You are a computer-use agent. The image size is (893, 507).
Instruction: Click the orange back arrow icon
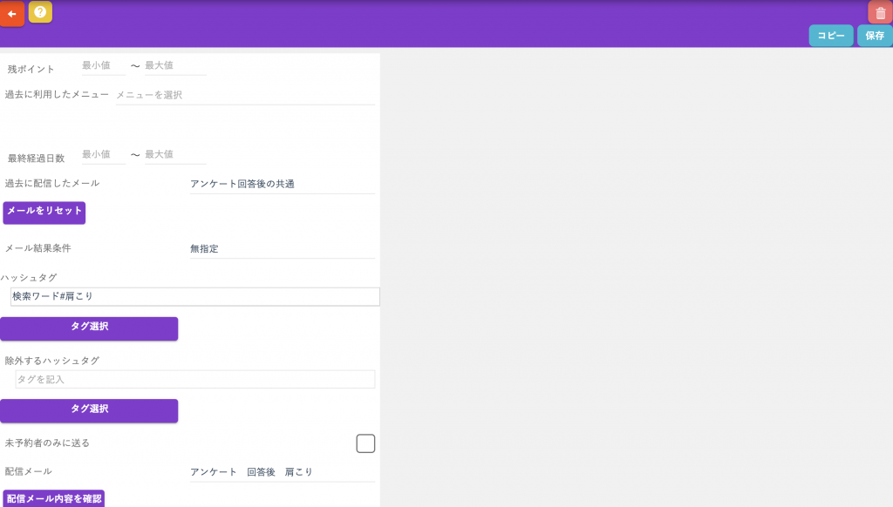point(12,14)
